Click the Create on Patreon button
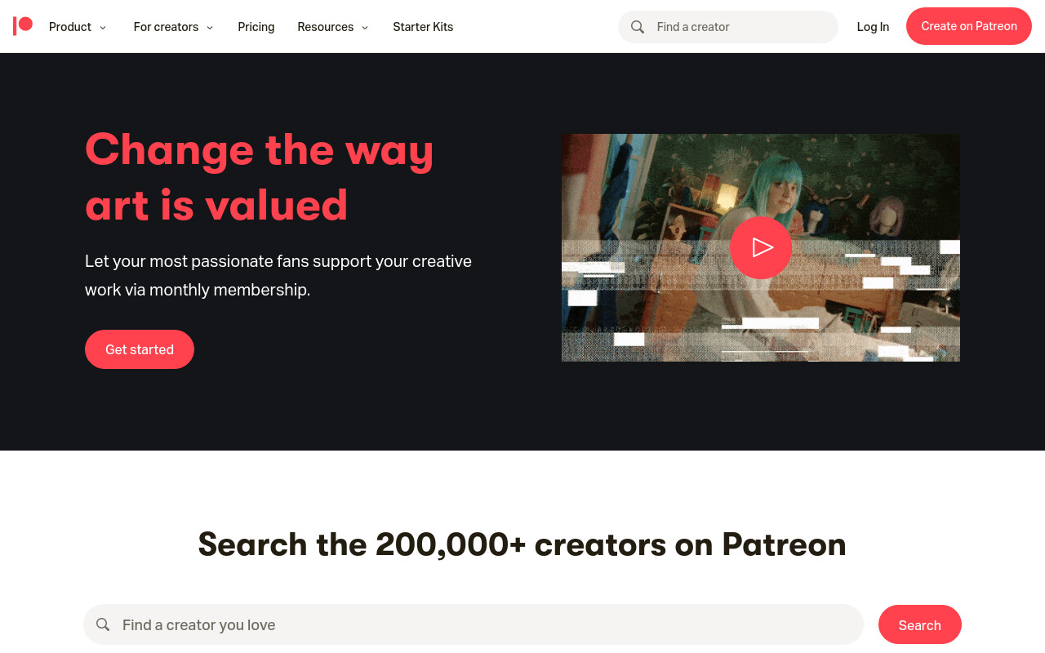This screenshot has height=653, width=1045. pos(969,26)
